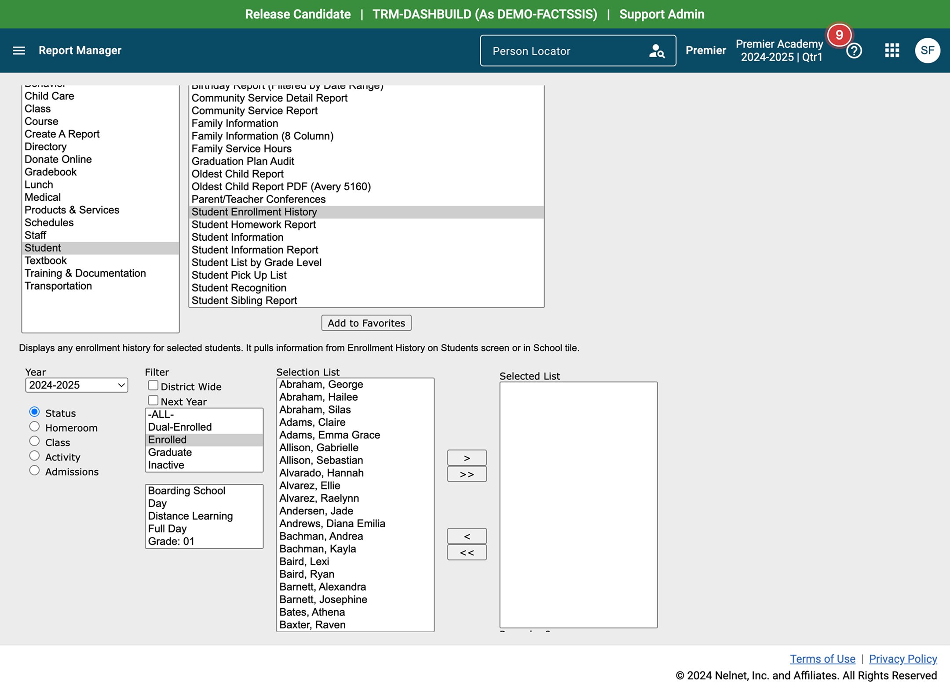950x689 pixels.
Task: Choose Student Pick Up List report
Action: [239, 275]
